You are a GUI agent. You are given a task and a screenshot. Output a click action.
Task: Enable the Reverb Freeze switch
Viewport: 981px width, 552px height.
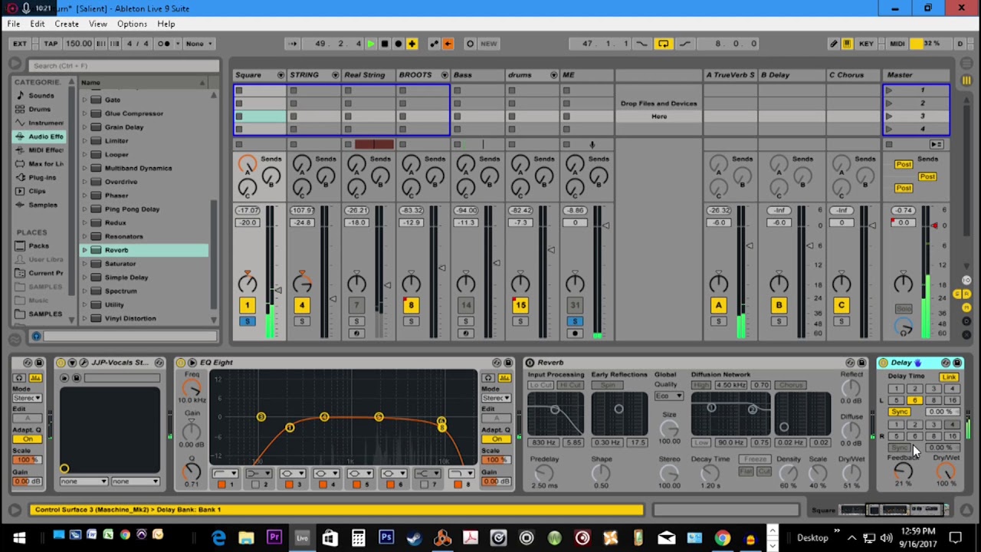755,459
